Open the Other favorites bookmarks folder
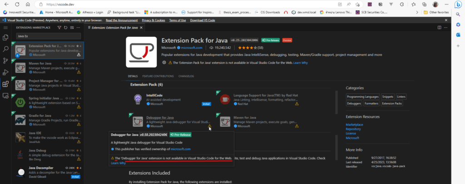The image size is (465, 184). coord(436,12)
